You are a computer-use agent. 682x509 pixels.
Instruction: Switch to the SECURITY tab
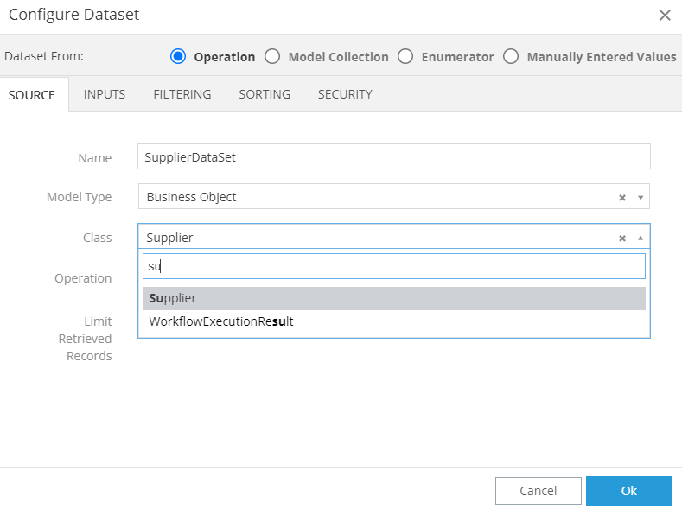tap(345, 94)
